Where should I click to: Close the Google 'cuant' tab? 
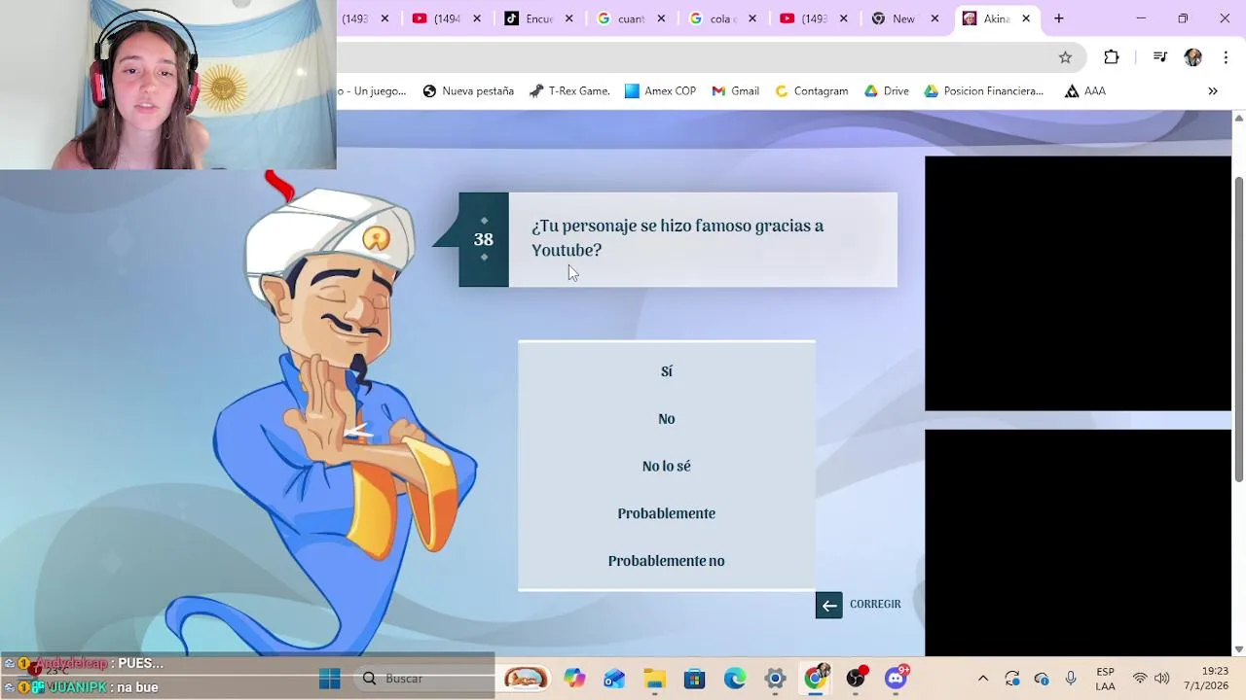661,18
